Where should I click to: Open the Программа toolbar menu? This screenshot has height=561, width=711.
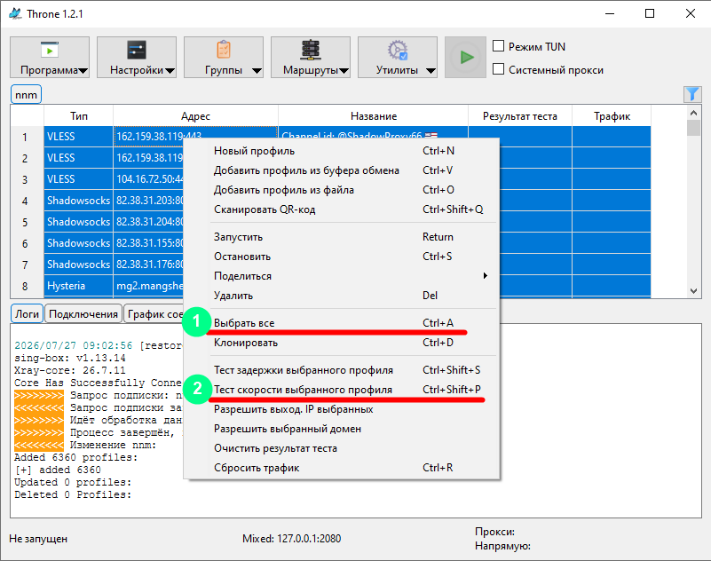pyautogui.click(x=50, y=57)
